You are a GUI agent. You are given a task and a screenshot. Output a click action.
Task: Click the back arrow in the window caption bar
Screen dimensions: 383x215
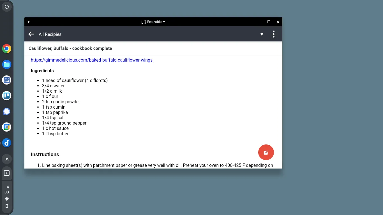tap(29, 22)
